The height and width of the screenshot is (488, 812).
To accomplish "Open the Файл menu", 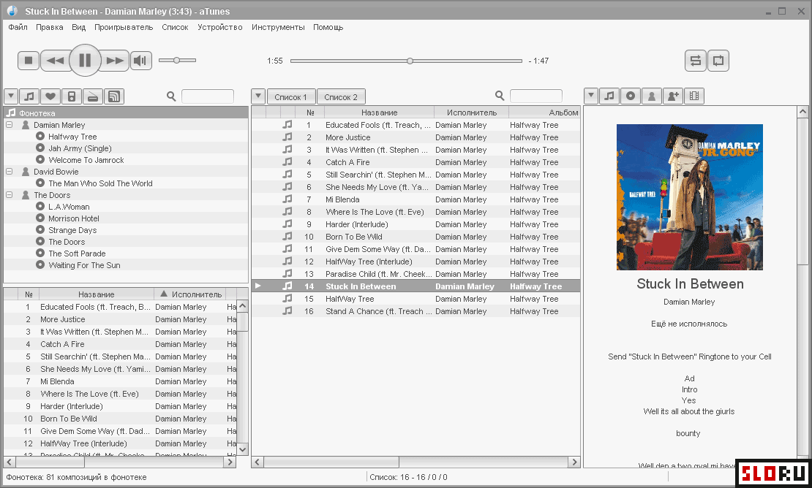I will click(18, 27).
